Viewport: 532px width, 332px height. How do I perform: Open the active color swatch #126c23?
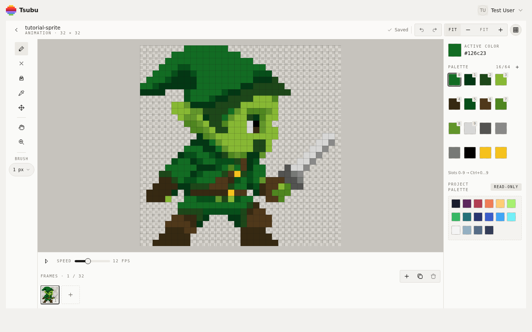(455, 50)
